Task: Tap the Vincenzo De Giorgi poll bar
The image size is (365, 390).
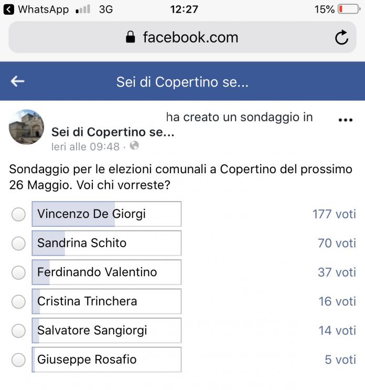Action: pos(106,214)
